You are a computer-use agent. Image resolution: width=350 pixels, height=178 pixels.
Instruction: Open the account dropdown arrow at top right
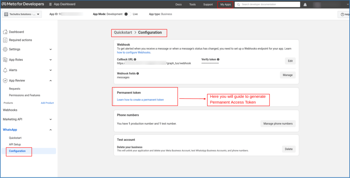tap(348, 4)
